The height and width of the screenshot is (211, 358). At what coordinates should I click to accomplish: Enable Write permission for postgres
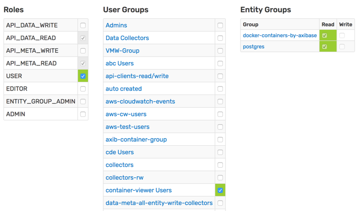[x=342, y=47]
